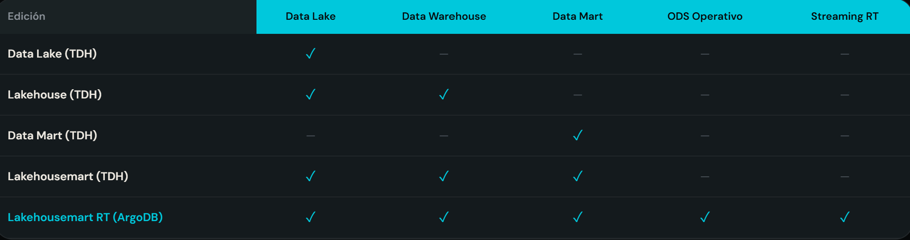The width and height of the screenshot is (910, 240).
Task: Select the Data Warehouse column header
Action: point(444,17)
